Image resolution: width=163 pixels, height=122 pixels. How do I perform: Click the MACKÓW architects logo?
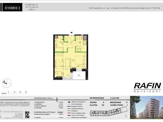(x=27, y=115)
